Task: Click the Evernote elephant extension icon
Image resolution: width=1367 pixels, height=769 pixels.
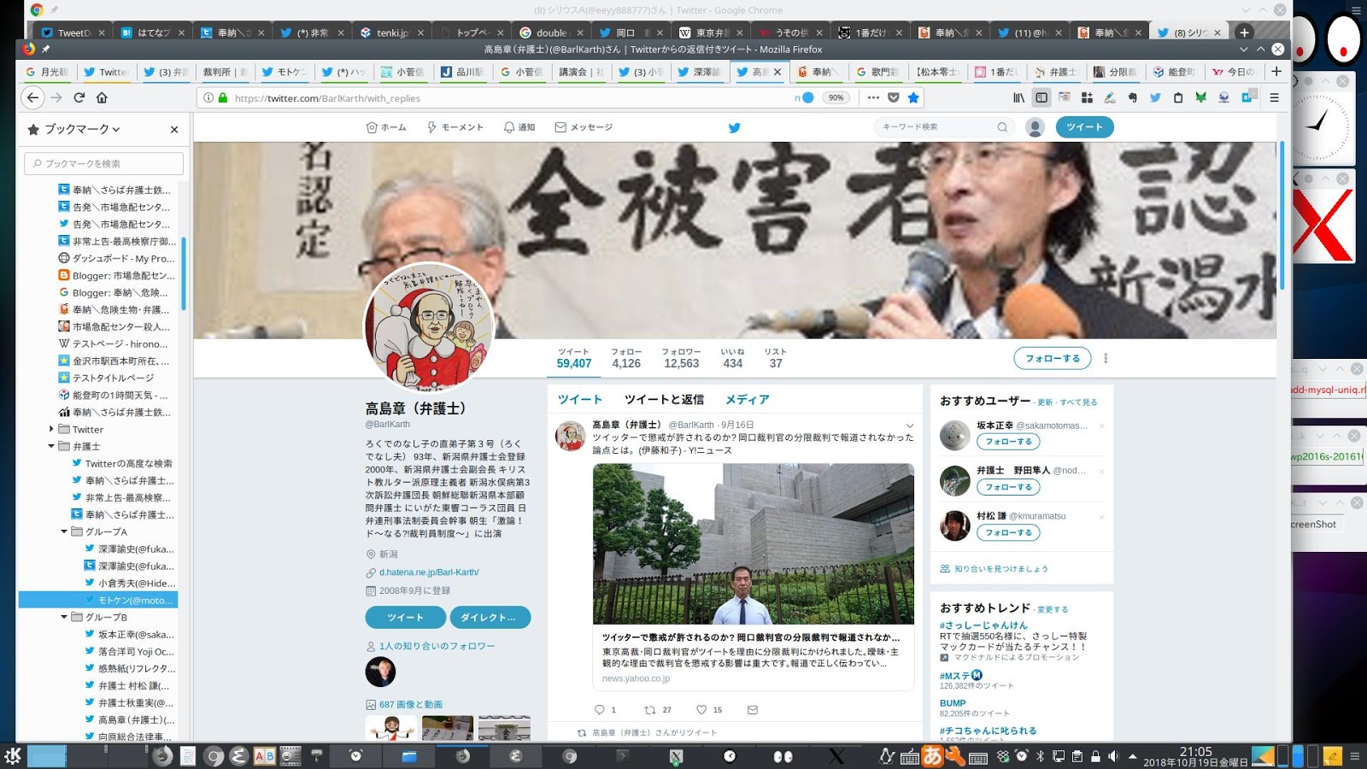Action: 1133,97
